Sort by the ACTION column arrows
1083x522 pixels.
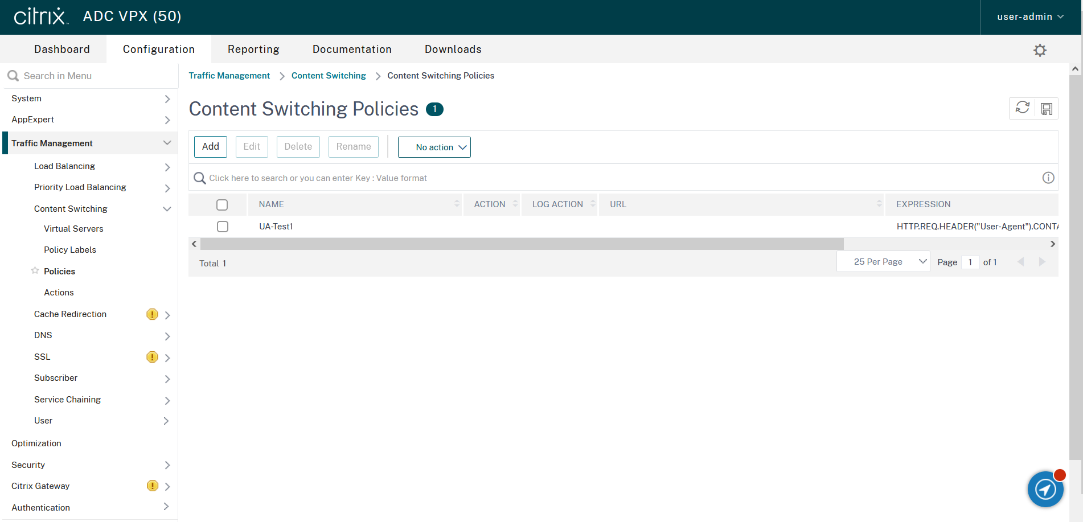point(515,204)
